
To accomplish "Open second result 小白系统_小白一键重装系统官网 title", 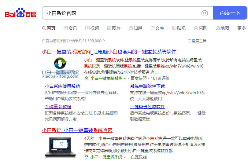I will 77,130.
